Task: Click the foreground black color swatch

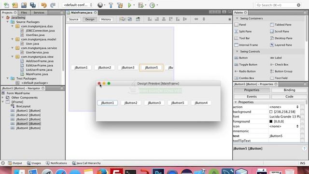Action: (271, 121)
